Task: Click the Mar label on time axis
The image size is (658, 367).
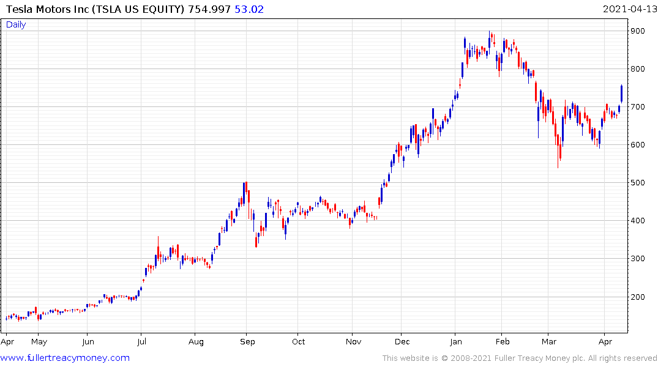Action: pos(548,342)
